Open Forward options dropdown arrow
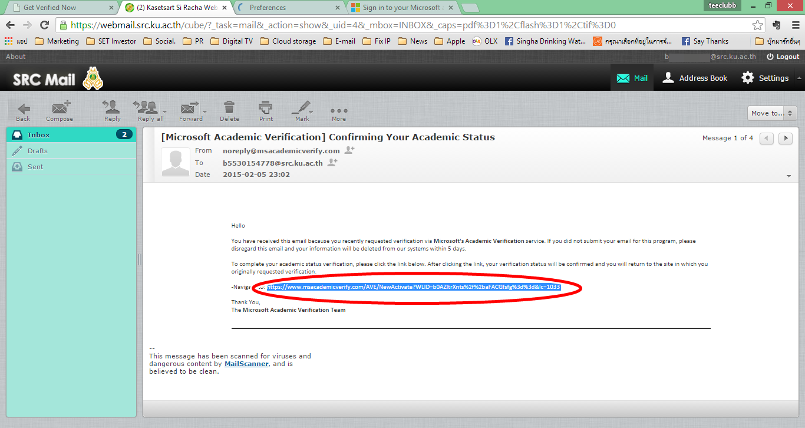805x428 pixels. [x=204, y=111]
